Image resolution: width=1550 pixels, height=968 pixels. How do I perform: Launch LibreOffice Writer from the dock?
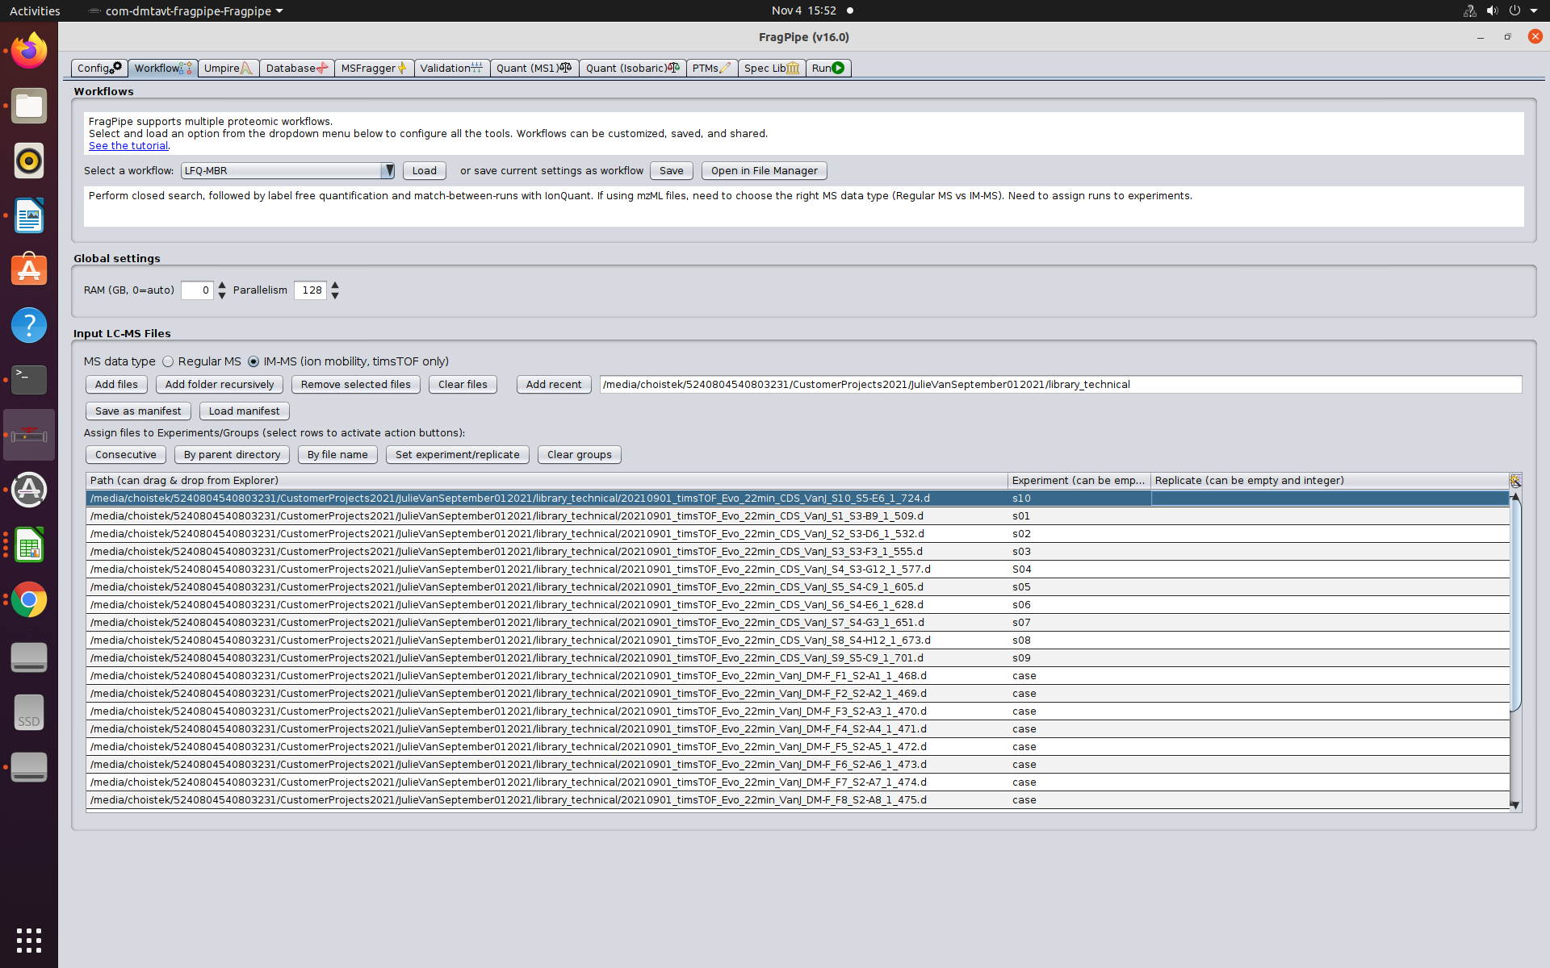(29, 215)
